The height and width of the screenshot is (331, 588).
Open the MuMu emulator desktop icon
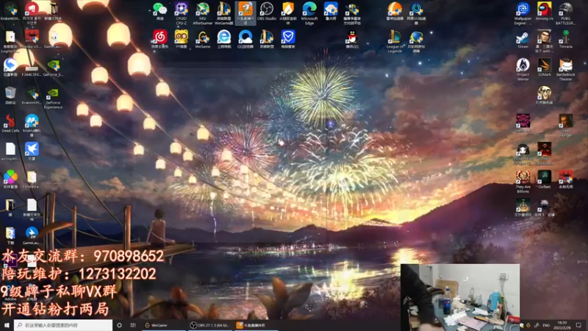tap(32, 126)
